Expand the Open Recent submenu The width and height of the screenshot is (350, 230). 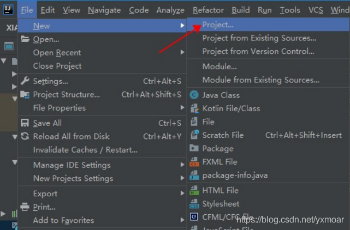(57, 53)
